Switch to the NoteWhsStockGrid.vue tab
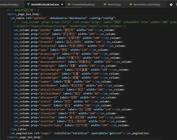Viewport: 177px width, 140px height. click(x=45, y=4)
